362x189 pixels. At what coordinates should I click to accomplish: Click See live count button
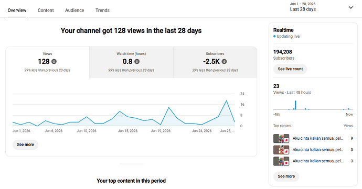(x=290, y=69)
